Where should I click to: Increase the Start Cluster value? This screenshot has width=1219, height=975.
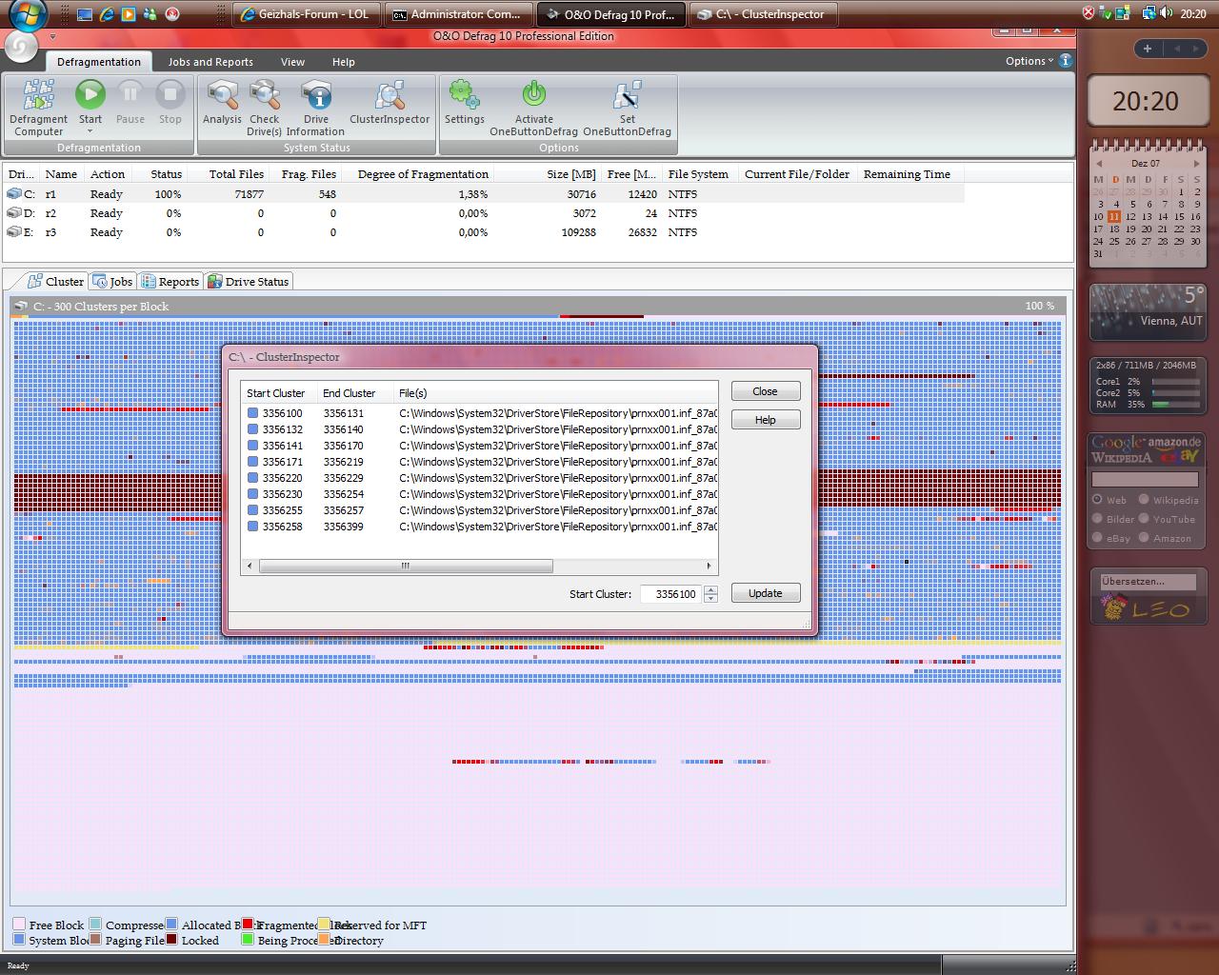click(x=710, y=589)
